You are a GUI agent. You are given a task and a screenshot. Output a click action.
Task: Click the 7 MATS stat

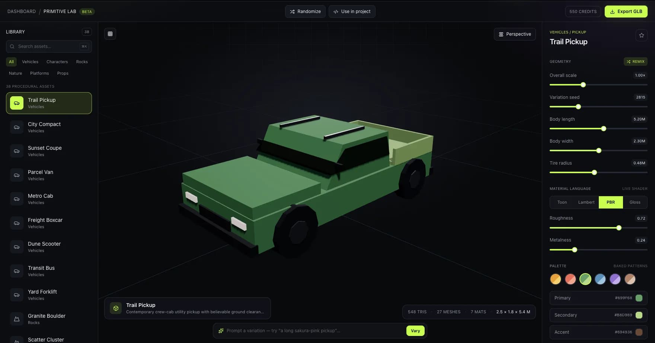pos(478,312)
